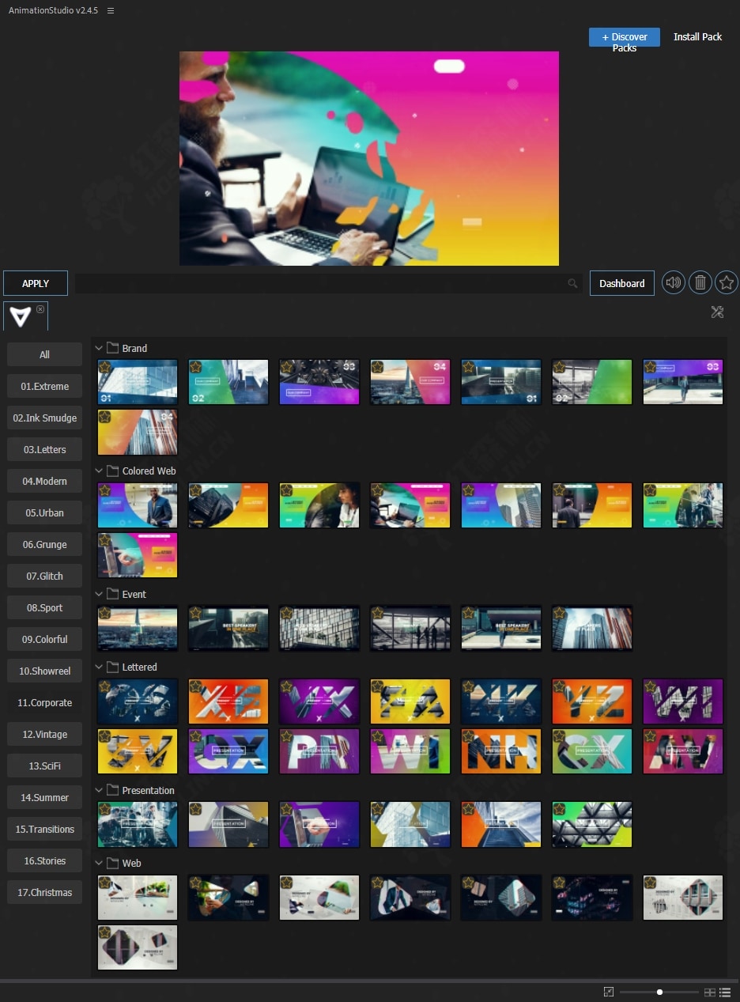The width and height of the screenshot is (740, 1002).
Task: Click the Install Pack button
Action: pyautogui.click(x=698, y=37)
